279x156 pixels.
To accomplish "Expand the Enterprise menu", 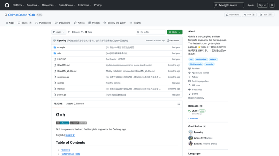I will pyautogui.click(x=84, y=5).
